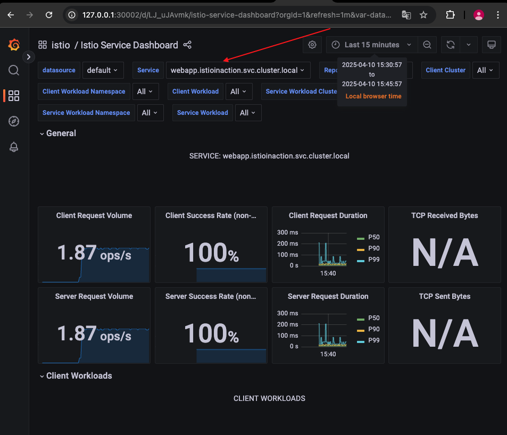Open the Chrome three-dot menu
507x435 pixels.
click(497, 15)
